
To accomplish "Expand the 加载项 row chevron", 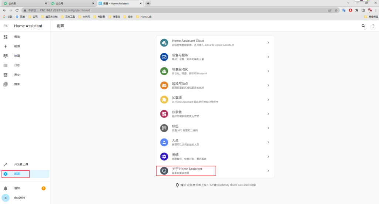I will coord(268,100).
